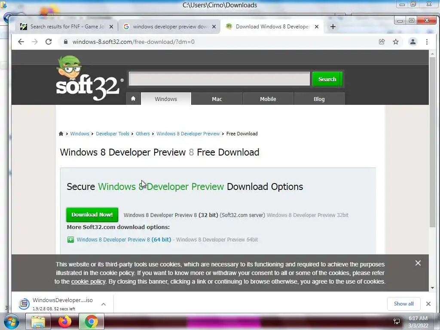
Task: Open the Others breadcrumb link
Action: click(x=143, y=134)
